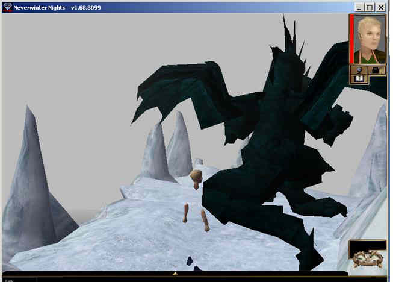This screenshot has width=393, height=282.
Task: Click the Neverwinter Nights v1.68.8099 title text
Action: [x=57, y=8]
